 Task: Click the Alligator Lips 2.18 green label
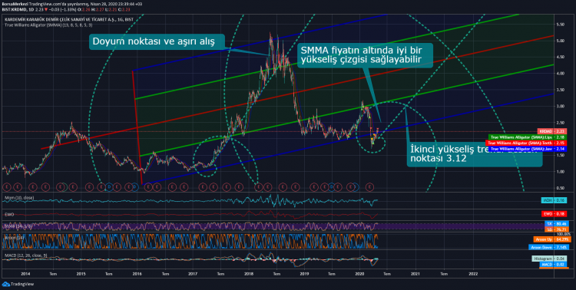click(x=528, y=137)
